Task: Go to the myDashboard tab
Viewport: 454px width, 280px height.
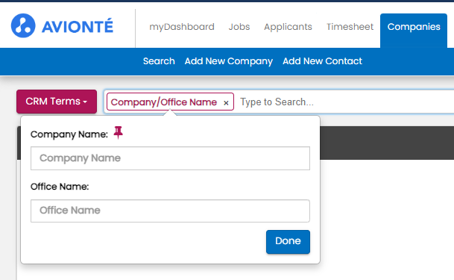Action: click(182, 27)
